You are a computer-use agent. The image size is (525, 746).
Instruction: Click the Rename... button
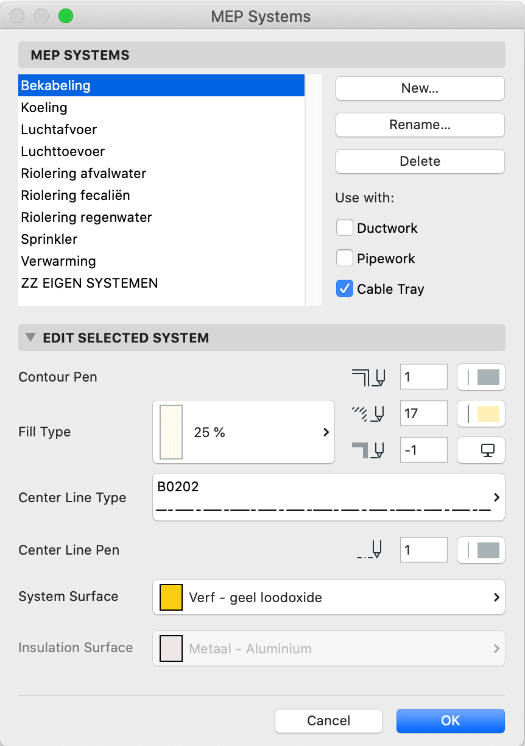pos(420,125)
